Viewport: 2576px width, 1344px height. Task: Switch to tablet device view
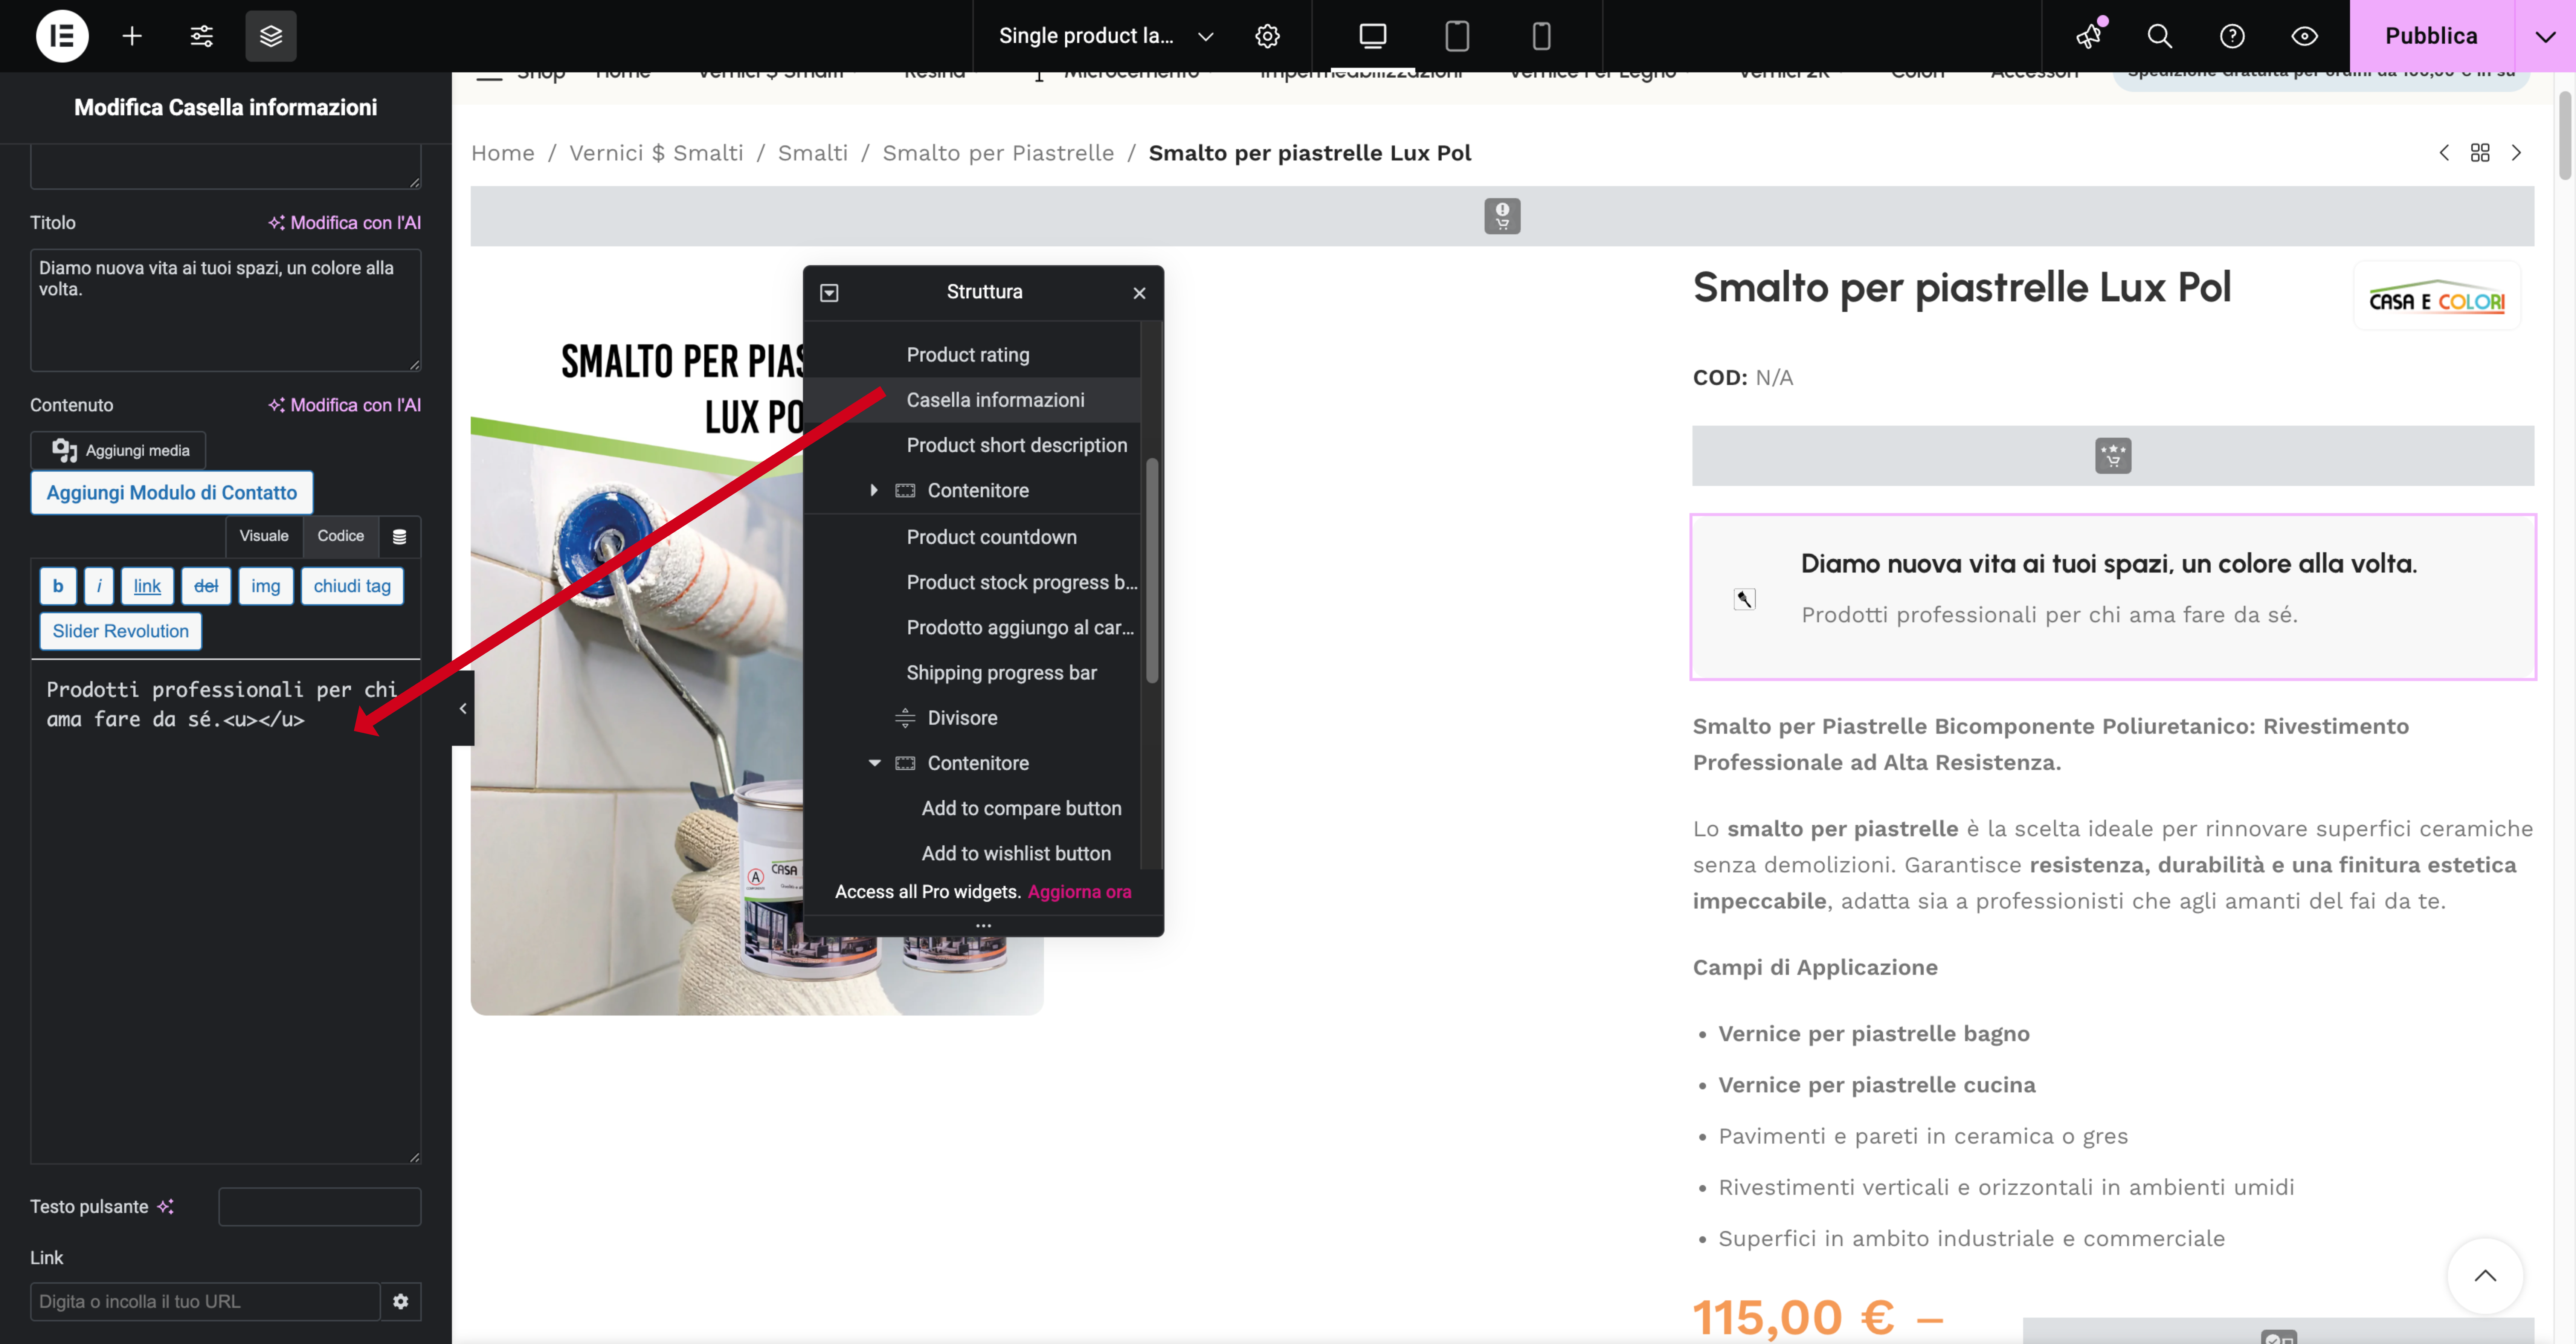click(x=1457, y=36)
